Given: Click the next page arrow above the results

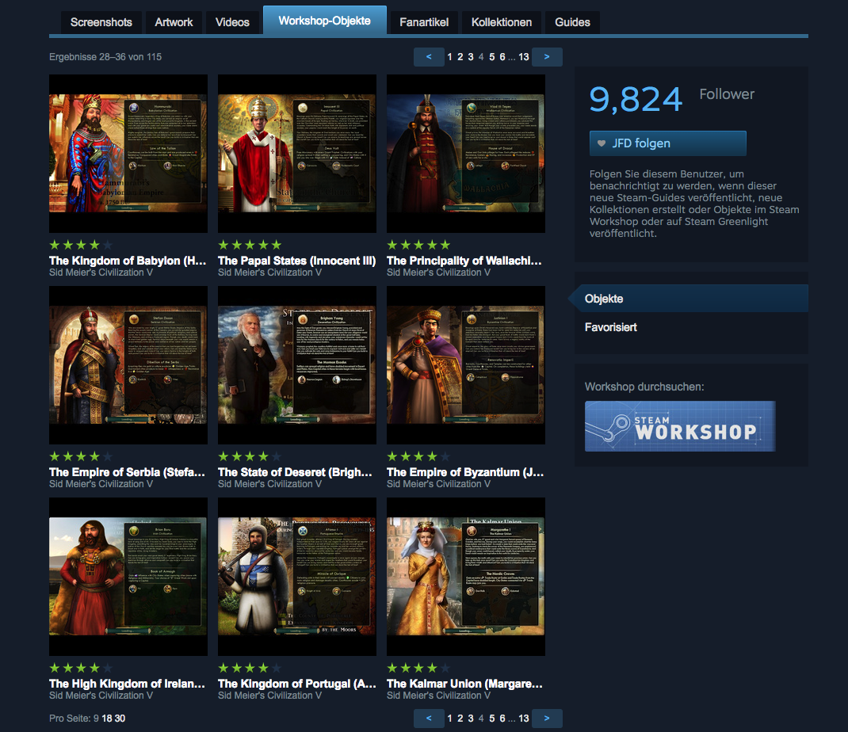Looking at the screenshot, I should tap(547, 57).
